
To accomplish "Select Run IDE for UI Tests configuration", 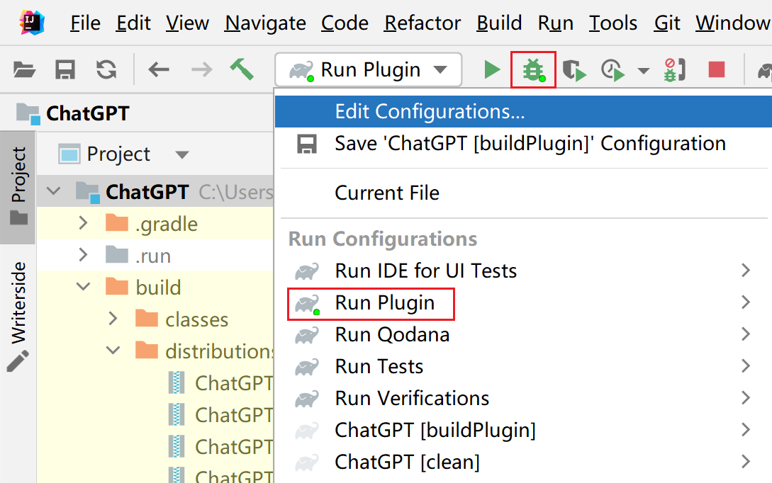I will click(523, 271).
